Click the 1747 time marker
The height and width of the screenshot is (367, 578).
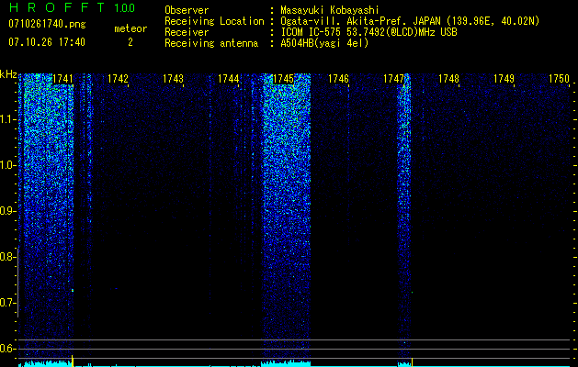pyautogui.click(x=393, y=79)
